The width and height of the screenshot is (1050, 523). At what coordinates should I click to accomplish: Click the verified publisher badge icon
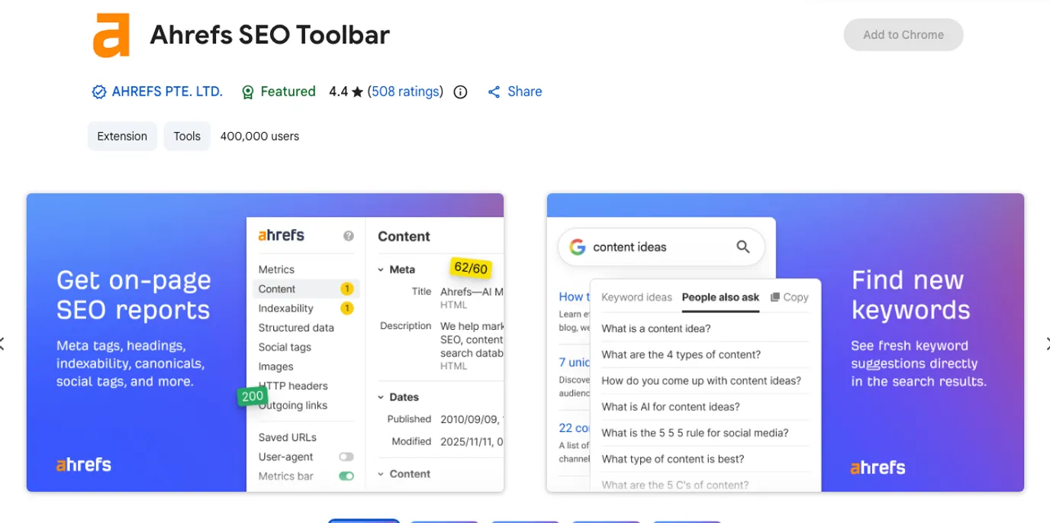[98, 92]
